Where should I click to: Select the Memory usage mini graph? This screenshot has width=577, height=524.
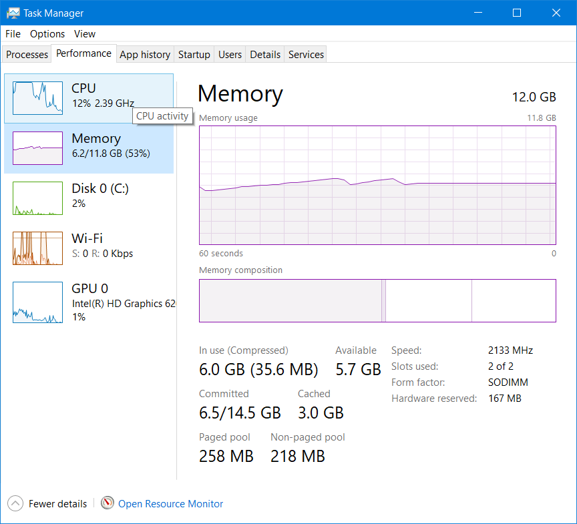click(37, 148)
